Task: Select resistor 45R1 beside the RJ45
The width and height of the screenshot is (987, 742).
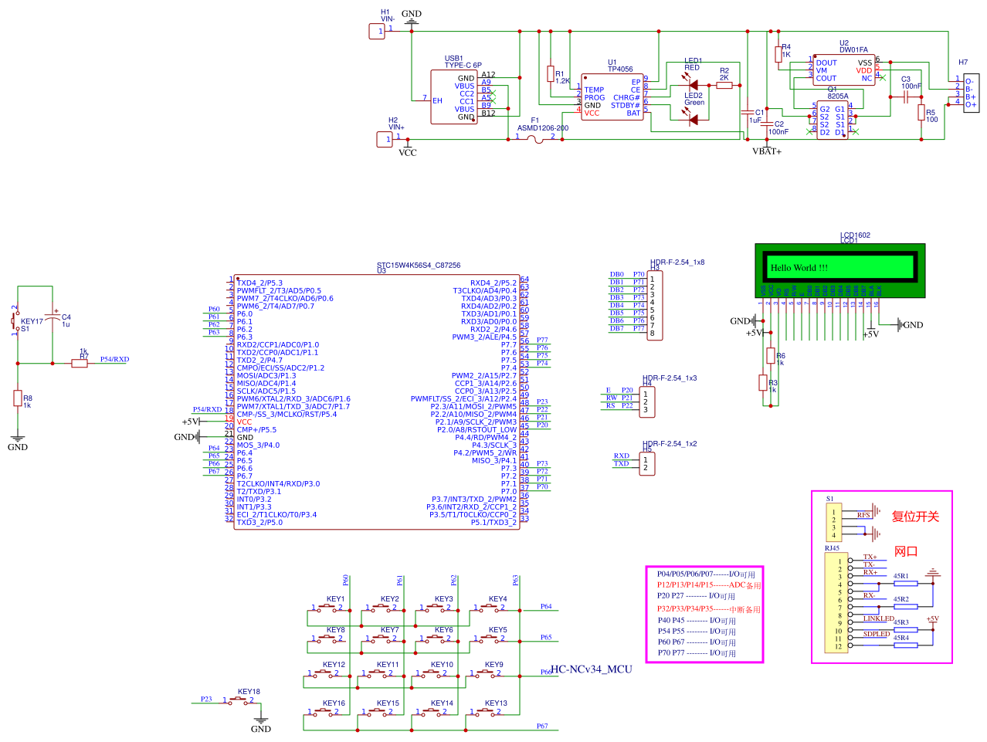Action: [906, 583]
